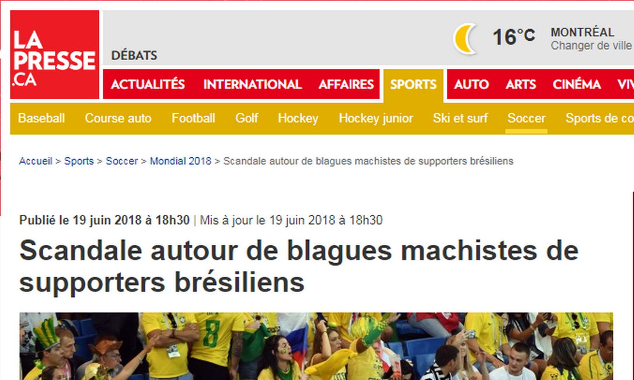Image resolution: width=634 pixels, height=380 pixels.
Task: Open the Cinéma menu tab
Action: [577, 85]
